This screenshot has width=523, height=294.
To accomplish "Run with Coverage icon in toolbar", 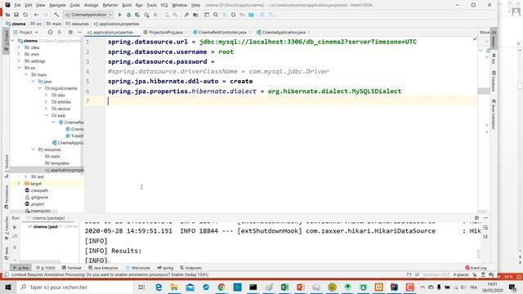I will coord(137,15).
